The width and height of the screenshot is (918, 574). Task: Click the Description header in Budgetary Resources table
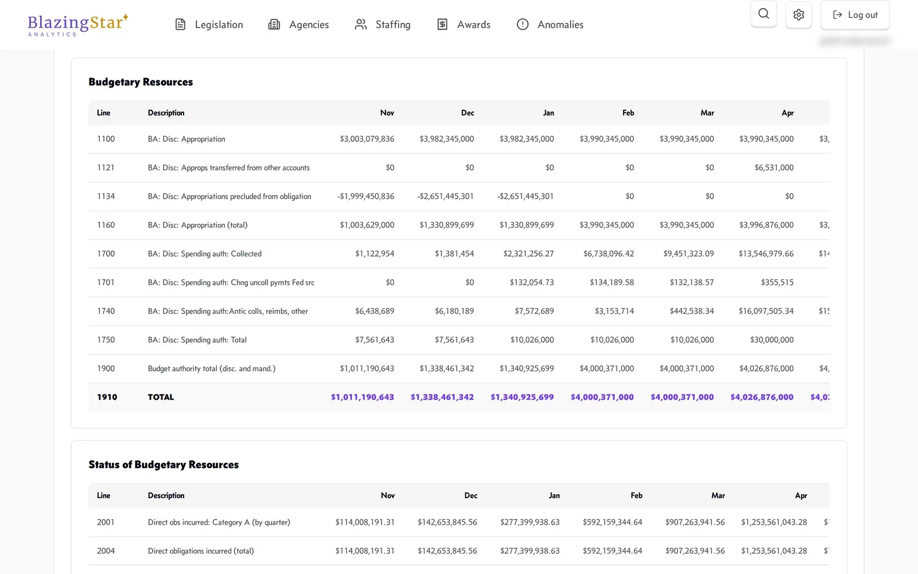[166, 113]
